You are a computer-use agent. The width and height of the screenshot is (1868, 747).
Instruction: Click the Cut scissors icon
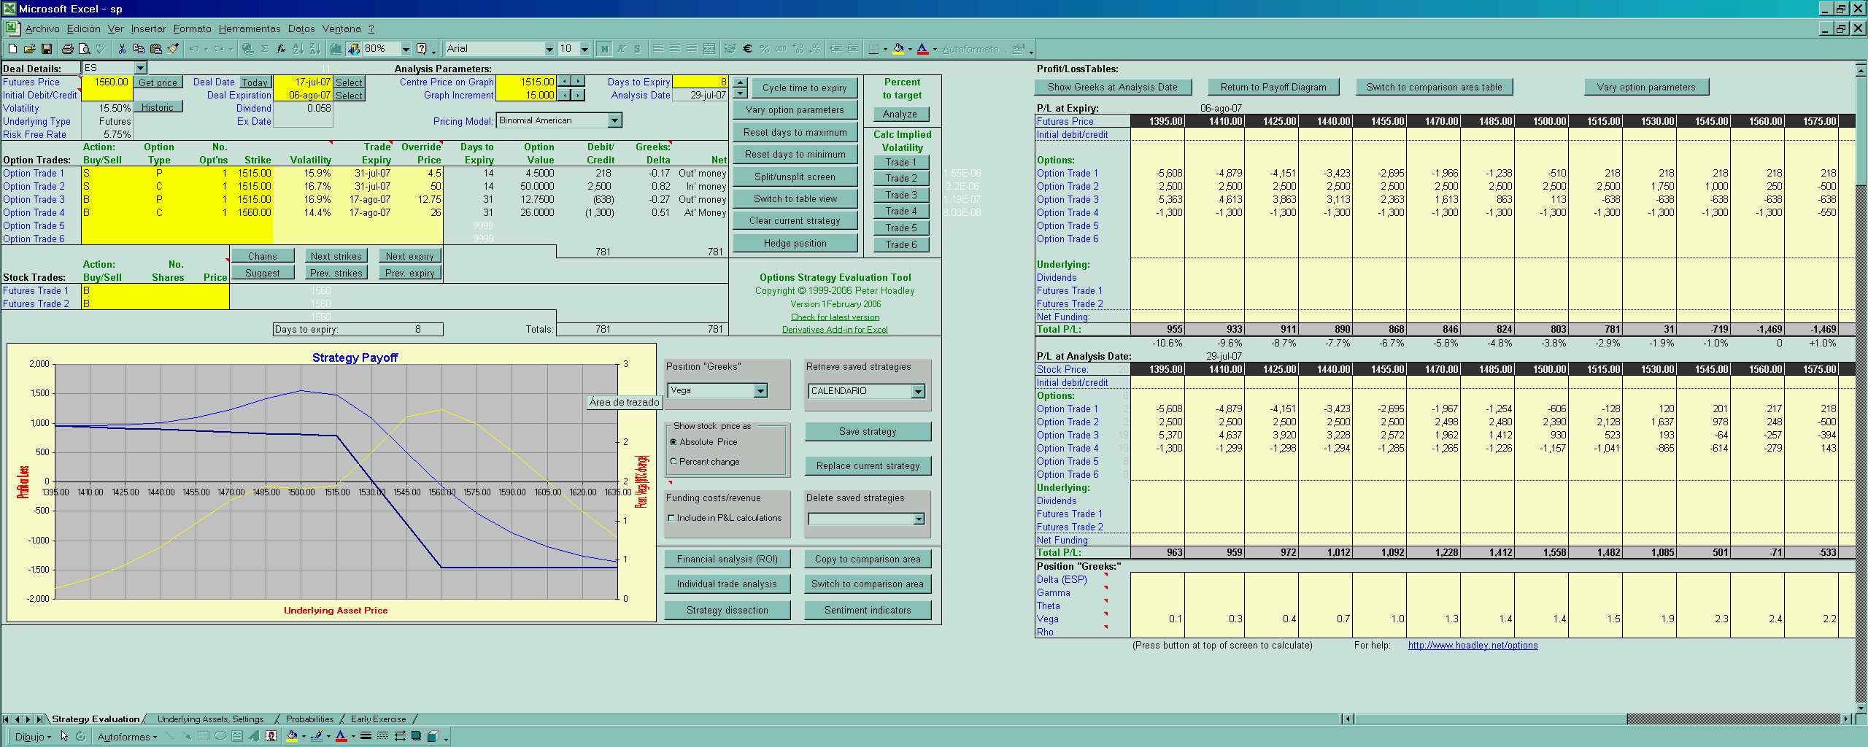122,49
